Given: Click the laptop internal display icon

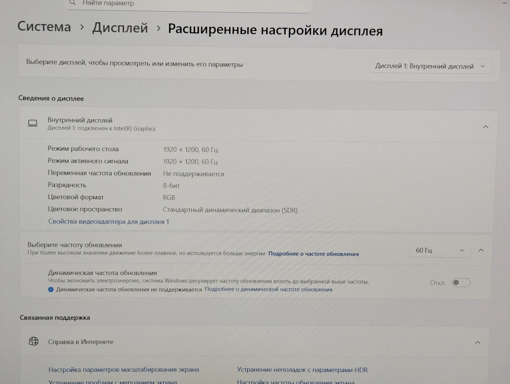Looking at the screenshot, I should pos(33,123).
